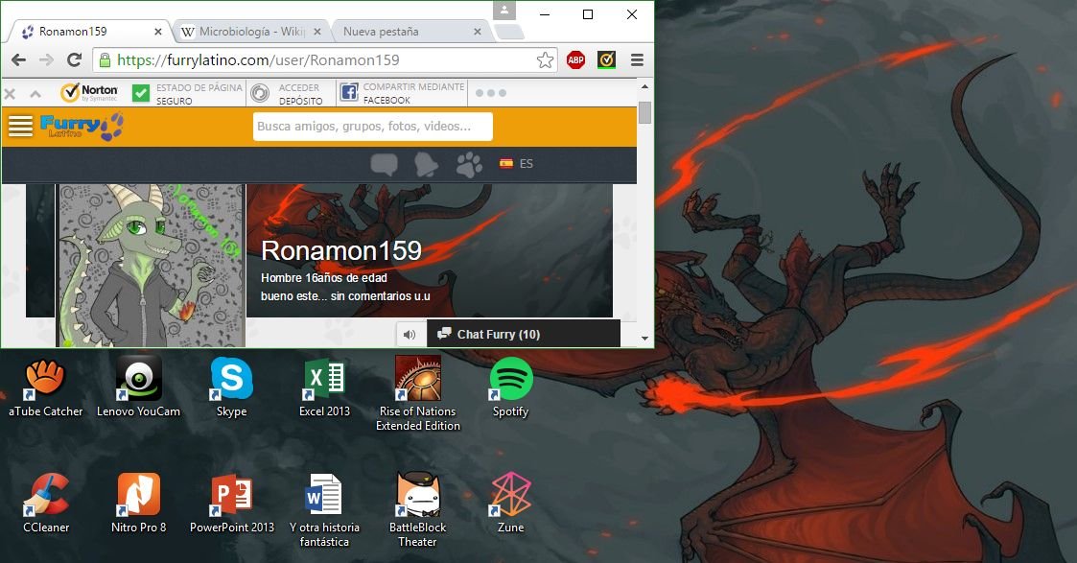Open the Chrome menu button
1077x563 pixels.
[x=637, y=60]
